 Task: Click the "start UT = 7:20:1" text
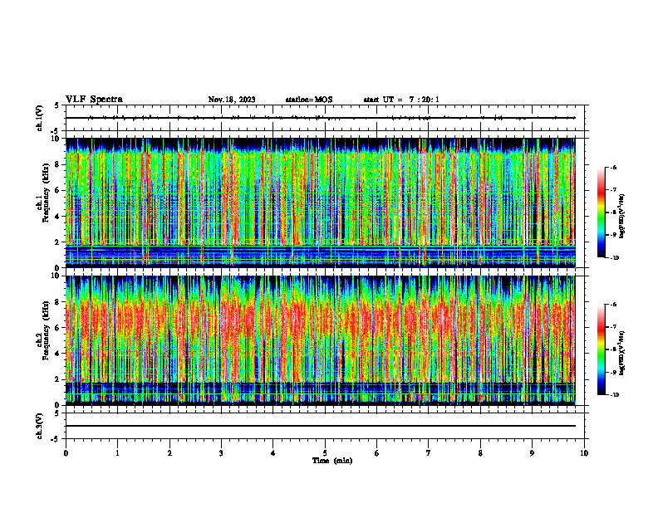[x=401, y=100]
